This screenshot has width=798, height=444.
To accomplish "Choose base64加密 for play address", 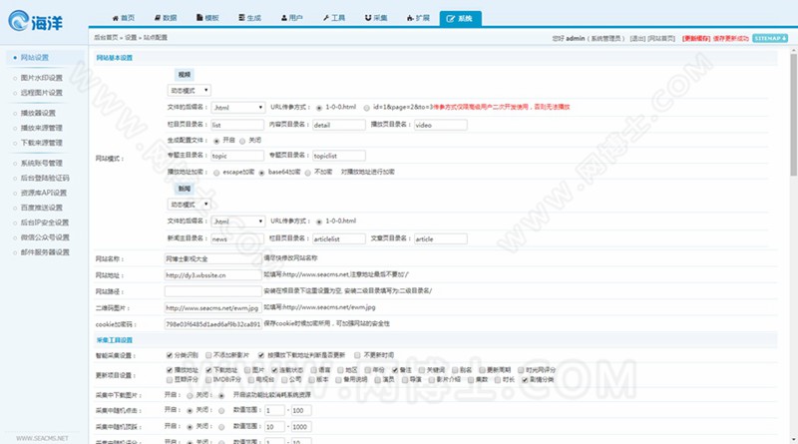I will coord(261,173).
